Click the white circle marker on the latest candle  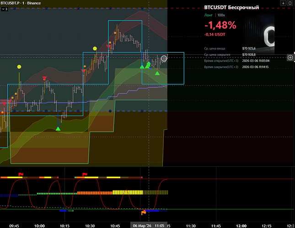pyautogui.click(x=164, y=59)
